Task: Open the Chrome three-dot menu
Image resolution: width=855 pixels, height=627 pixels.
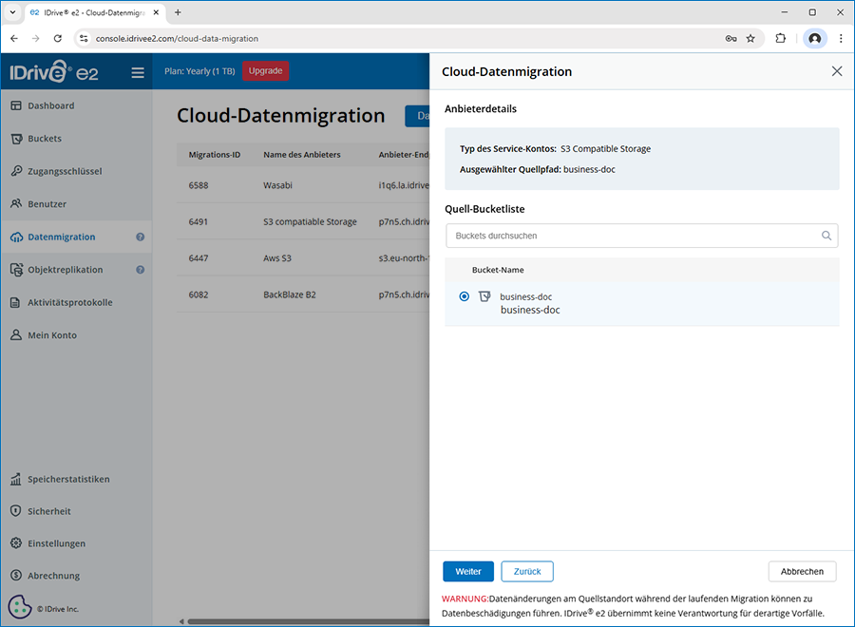Action: 841,39
